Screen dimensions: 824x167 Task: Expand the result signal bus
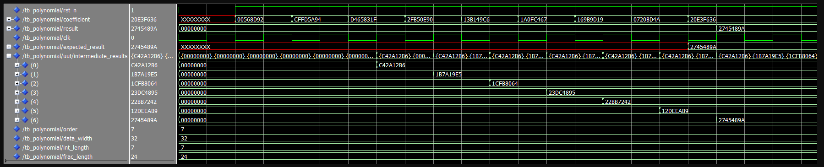9,28
